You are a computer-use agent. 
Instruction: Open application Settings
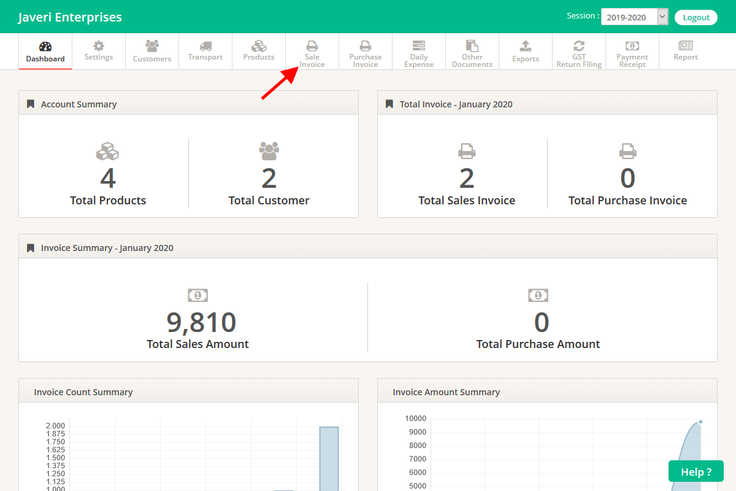point(98,52)
